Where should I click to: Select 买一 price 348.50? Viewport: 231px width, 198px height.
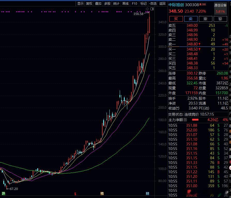192,49
